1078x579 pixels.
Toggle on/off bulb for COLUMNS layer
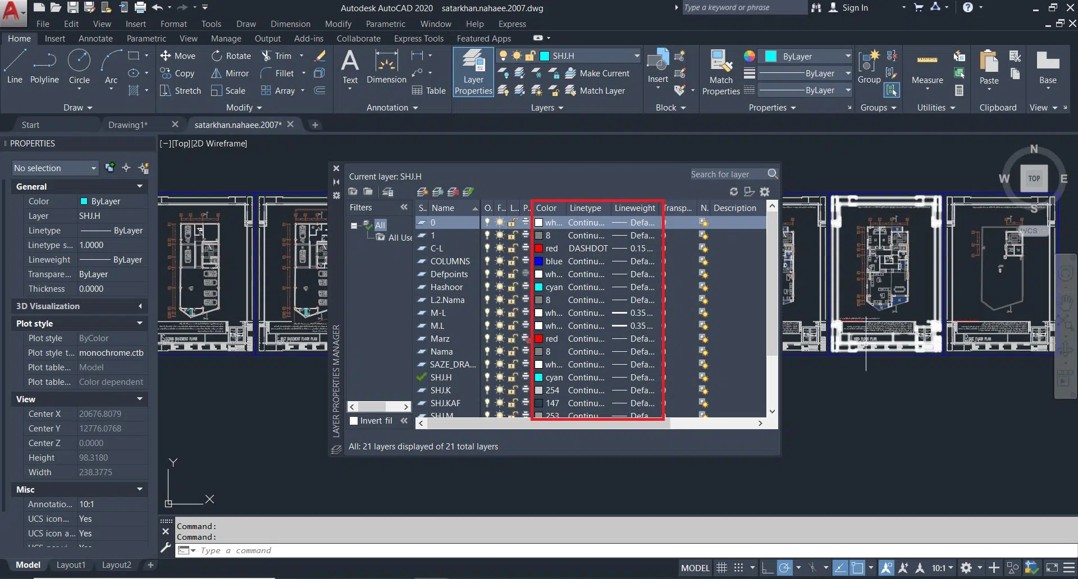[x=487, y=261]
